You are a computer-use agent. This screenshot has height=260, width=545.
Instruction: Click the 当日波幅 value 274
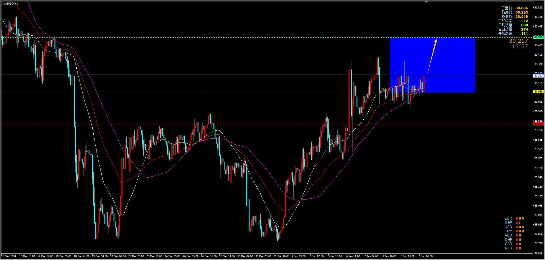[x=525, y=29]
